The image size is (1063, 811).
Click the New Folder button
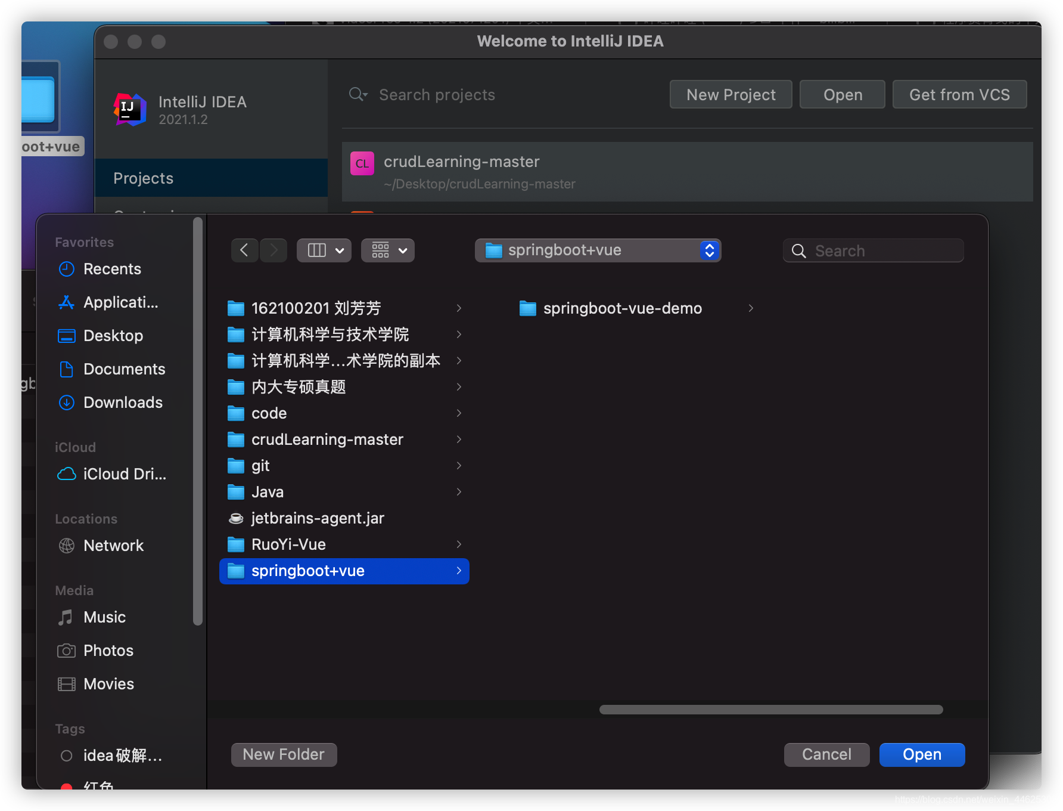tap(284, 754)
